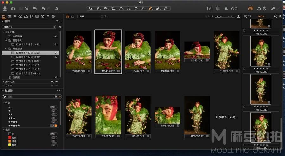Image resolution: width=285 pixels, height=156 pixels.
Task: Add a 用户汇集 collection with plus
Action: pos(52,82)
